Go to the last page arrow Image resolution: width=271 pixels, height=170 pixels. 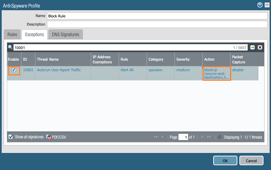[x=209, y=137]
